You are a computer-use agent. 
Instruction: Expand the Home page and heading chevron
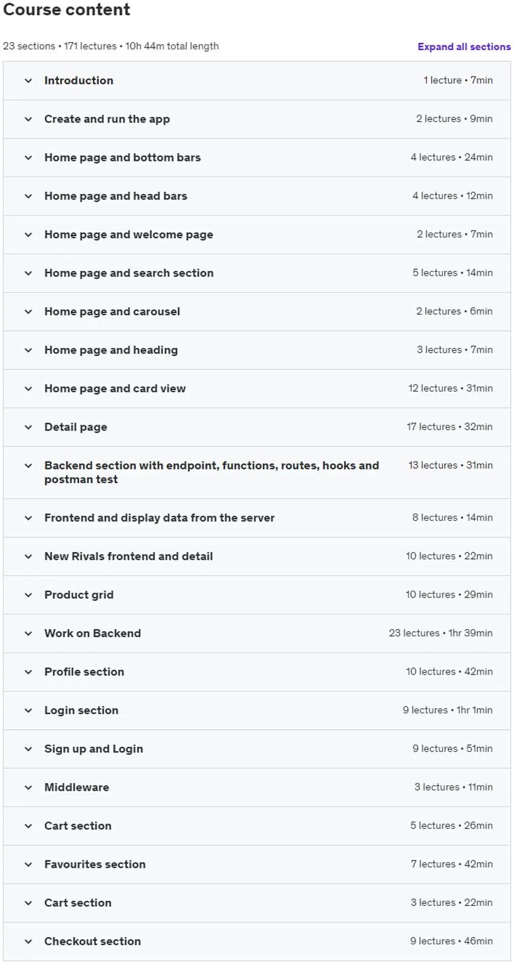pos(28,350)
